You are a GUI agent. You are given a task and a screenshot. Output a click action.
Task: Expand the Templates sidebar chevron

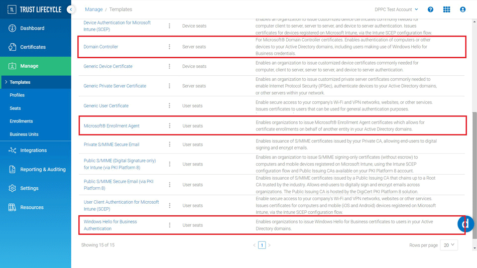[x=6, y=82]
